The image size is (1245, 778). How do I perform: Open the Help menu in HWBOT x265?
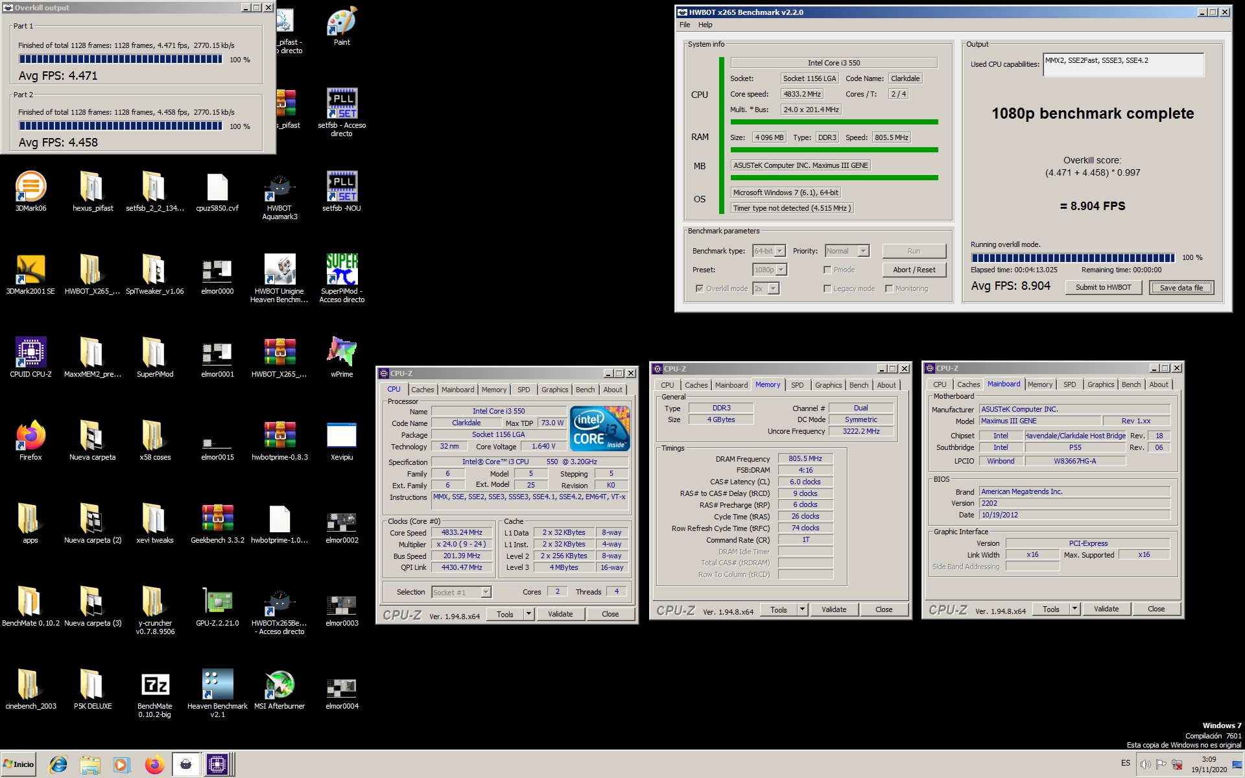pos(705,25)
